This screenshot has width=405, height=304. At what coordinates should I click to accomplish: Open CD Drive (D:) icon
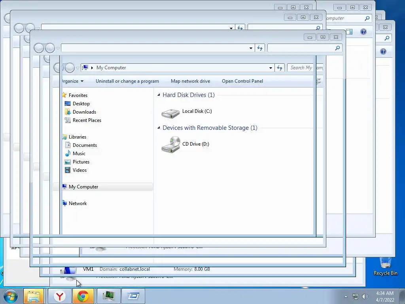click(x=170, y=144)
